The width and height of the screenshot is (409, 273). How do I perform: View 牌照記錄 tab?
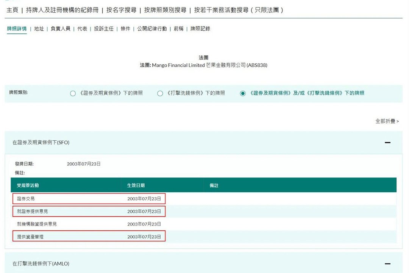click(200, 29)
